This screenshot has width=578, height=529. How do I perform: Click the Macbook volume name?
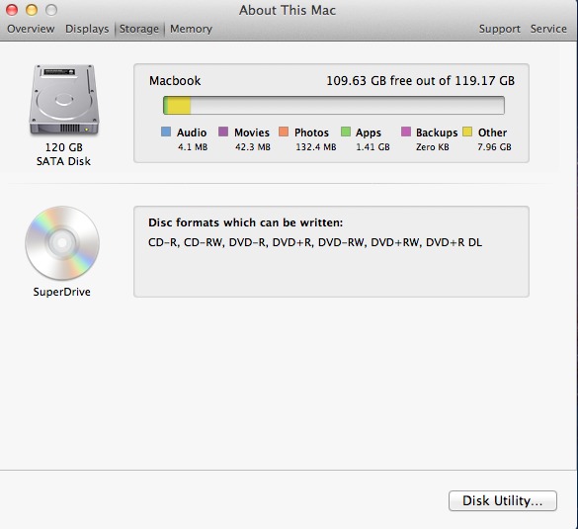tap(175, 81)
